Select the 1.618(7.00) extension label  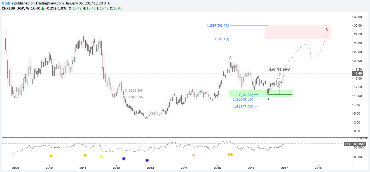[243, 106]
